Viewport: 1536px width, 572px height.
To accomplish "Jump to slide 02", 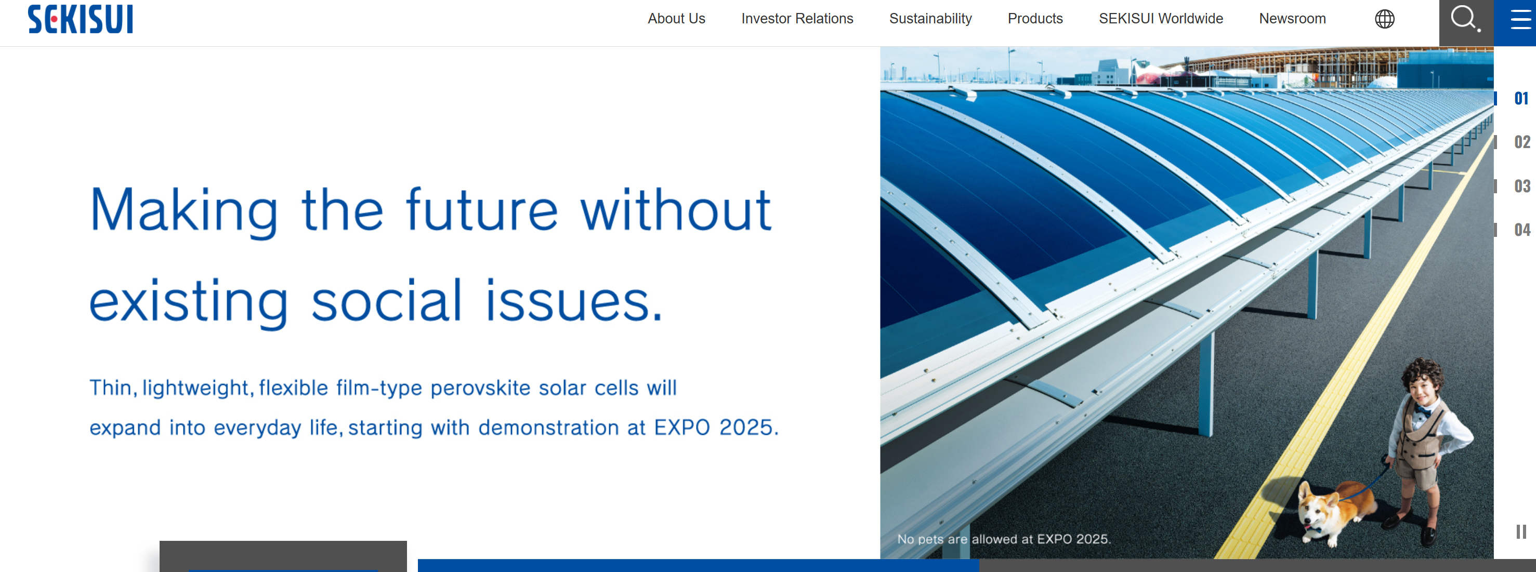I will click(x=1521, y=142).
